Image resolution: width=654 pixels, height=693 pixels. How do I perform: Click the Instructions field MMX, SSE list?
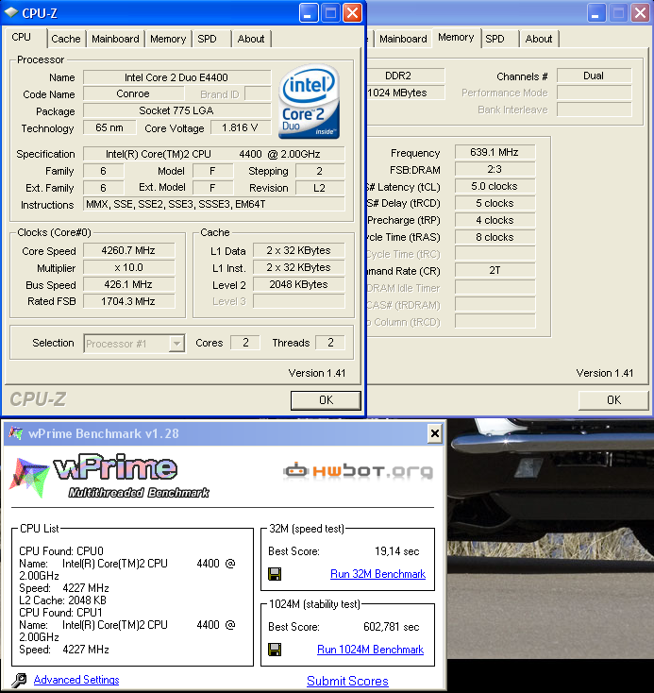click(213, 204)
